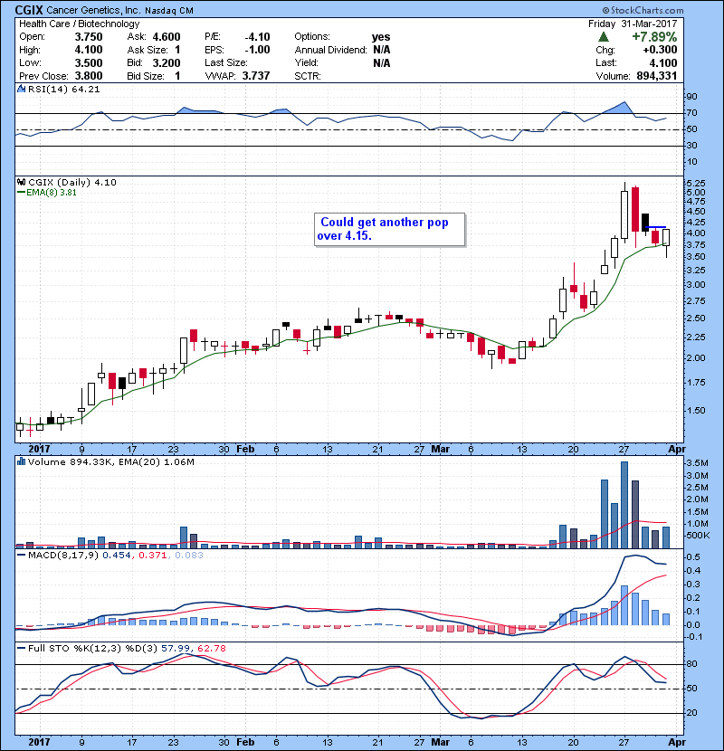Click the Low value 3.500
Viewport: 724px width, 751px height.
point(89,63)
